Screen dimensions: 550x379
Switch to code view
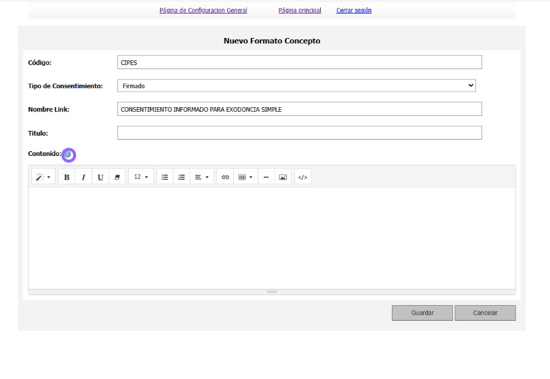click(x=303, y=177)
